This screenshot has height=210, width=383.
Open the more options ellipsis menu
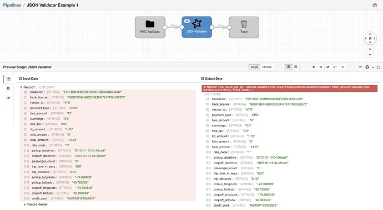(x=360, y=67)
